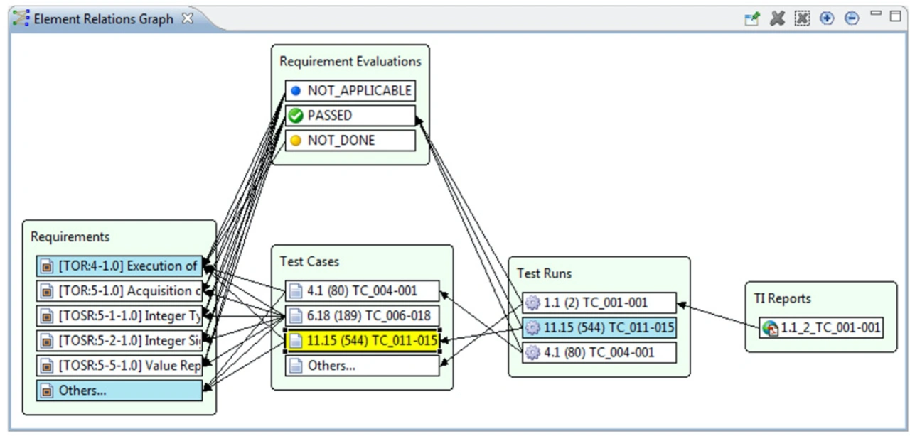Zoom out with the minus icon
Screen dimensions: 910x436
click(852, 19)
